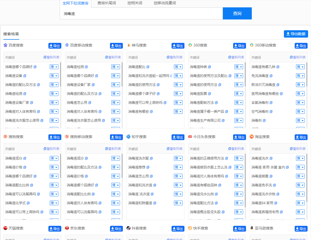Open 搜 dropdown for 消毒液配比比例 in 搜狗搜索

click(54, 185)
